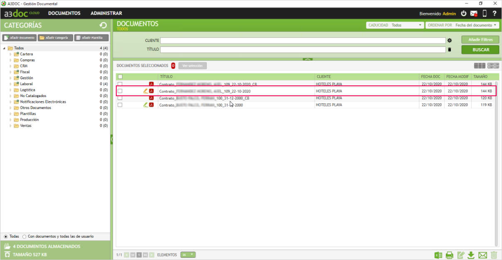This screenshot has width=502, height=260.
Task: Toggle select-all checkbox in table header
Action: point(120,77)
